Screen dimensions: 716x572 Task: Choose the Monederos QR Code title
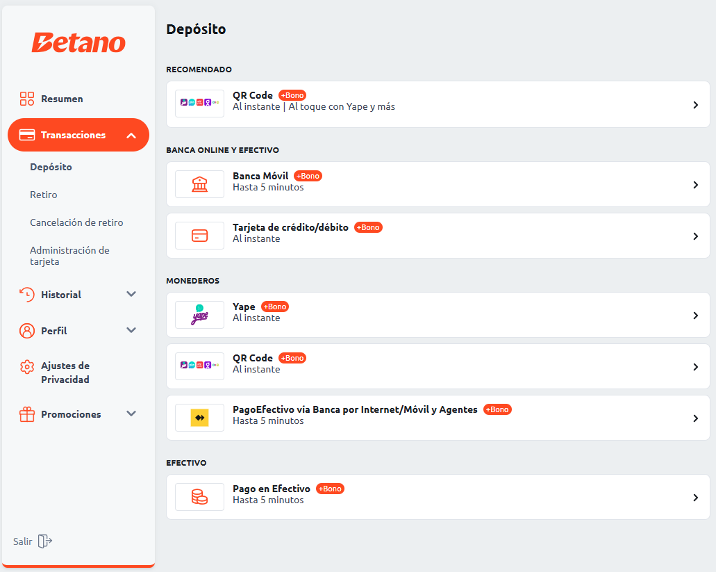(x=253, y=358)
